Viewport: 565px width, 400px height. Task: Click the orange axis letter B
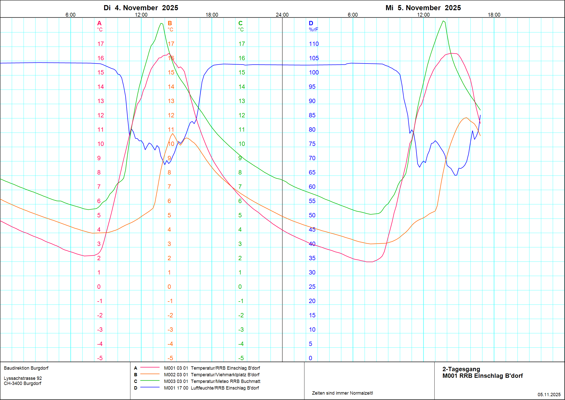click(x=170, y=23)
